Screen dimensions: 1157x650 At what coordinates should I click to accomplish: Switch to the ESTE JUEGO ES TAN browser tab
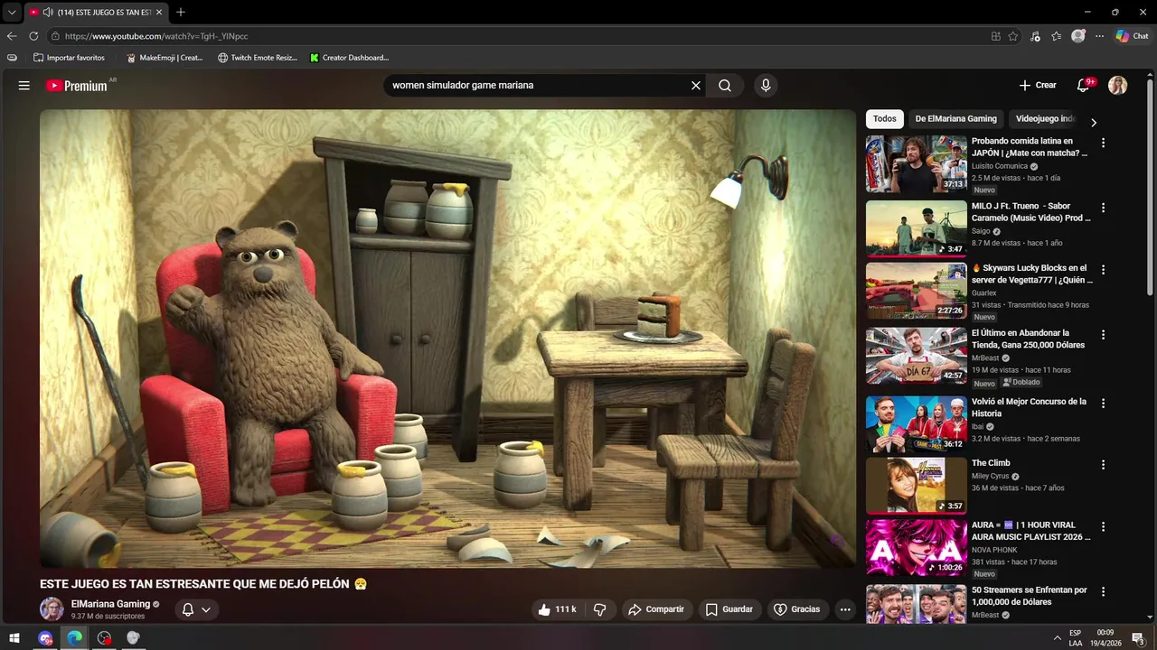coord(96,13)
